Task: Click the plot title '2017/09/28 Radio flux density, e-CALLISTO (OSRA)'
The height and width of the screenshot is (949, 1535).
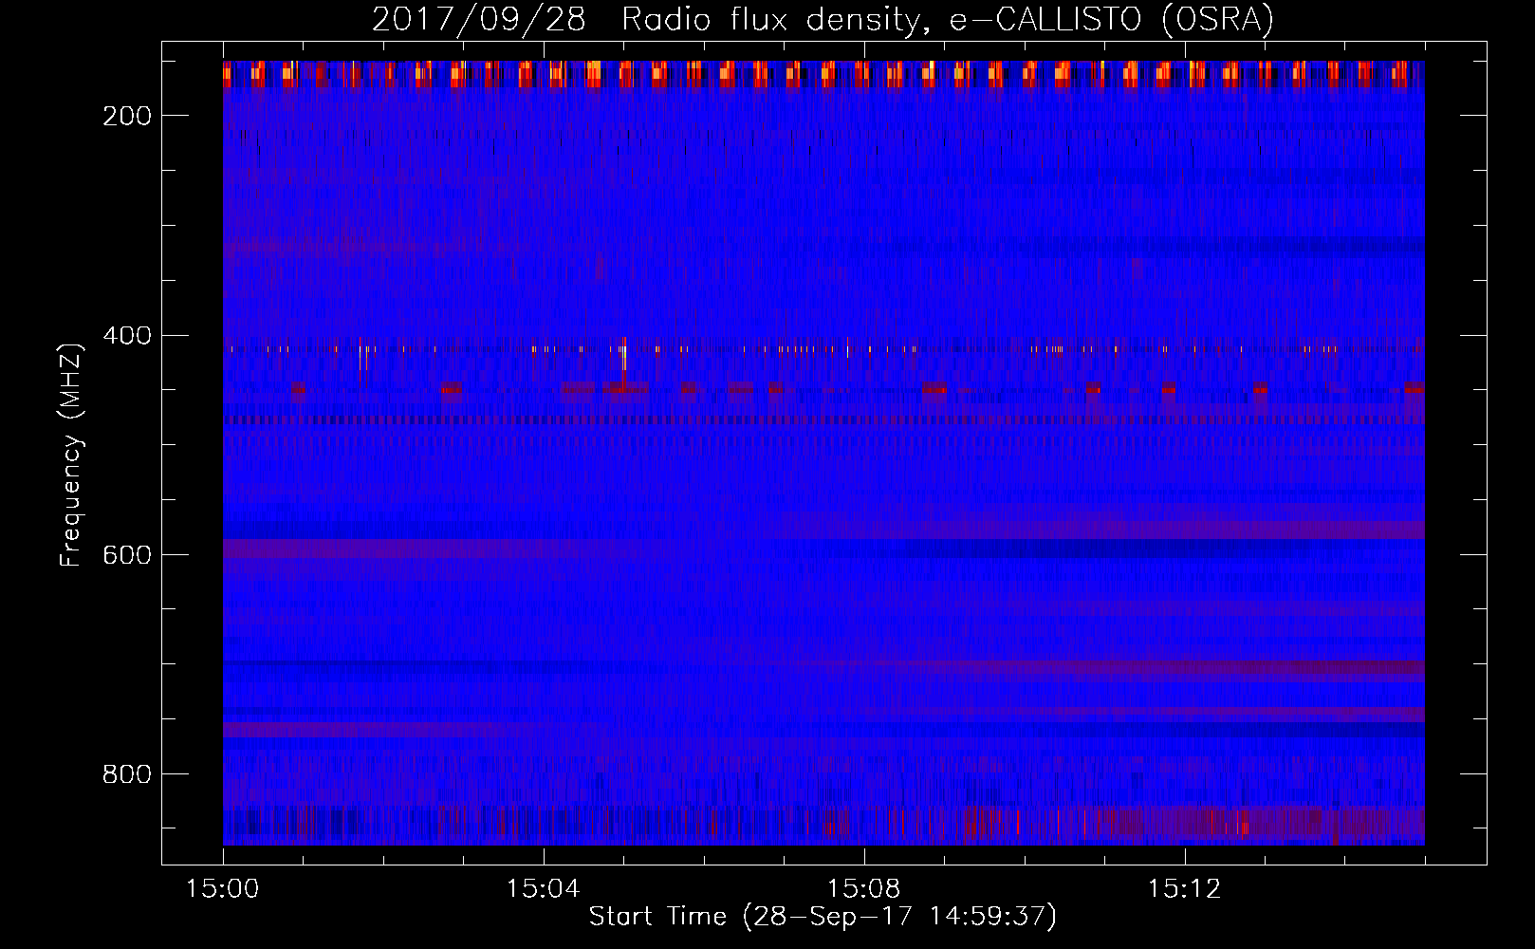Action: pyautogui.click(x=823, y=19)
